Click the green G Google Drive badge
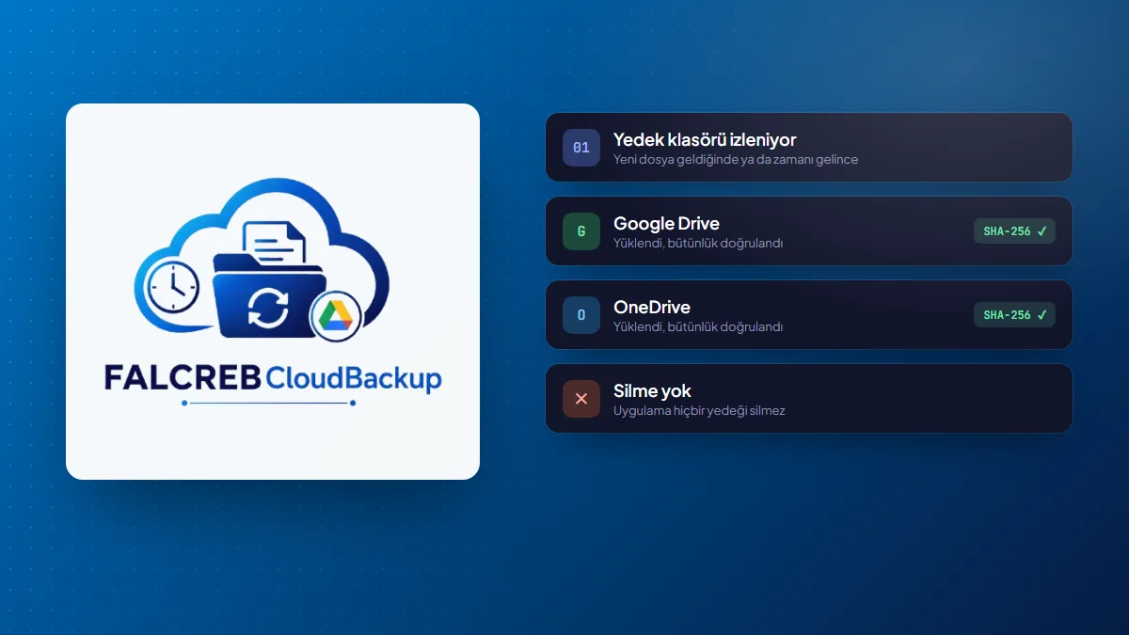1129x635 pixels. click(x=581, y=231)
